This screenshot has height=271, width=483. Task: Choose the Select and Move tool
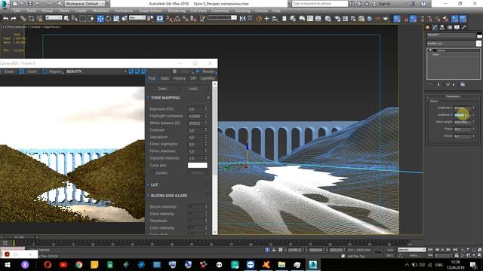coord(100,18)
